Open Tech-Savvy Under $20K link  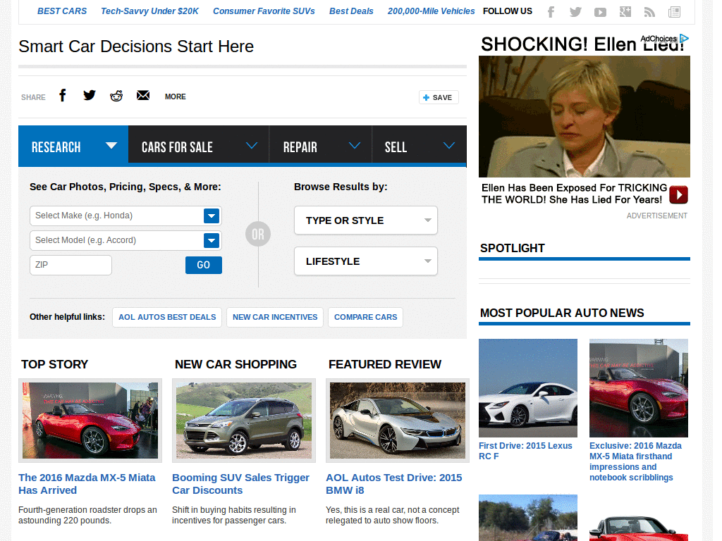click(149, 11)
